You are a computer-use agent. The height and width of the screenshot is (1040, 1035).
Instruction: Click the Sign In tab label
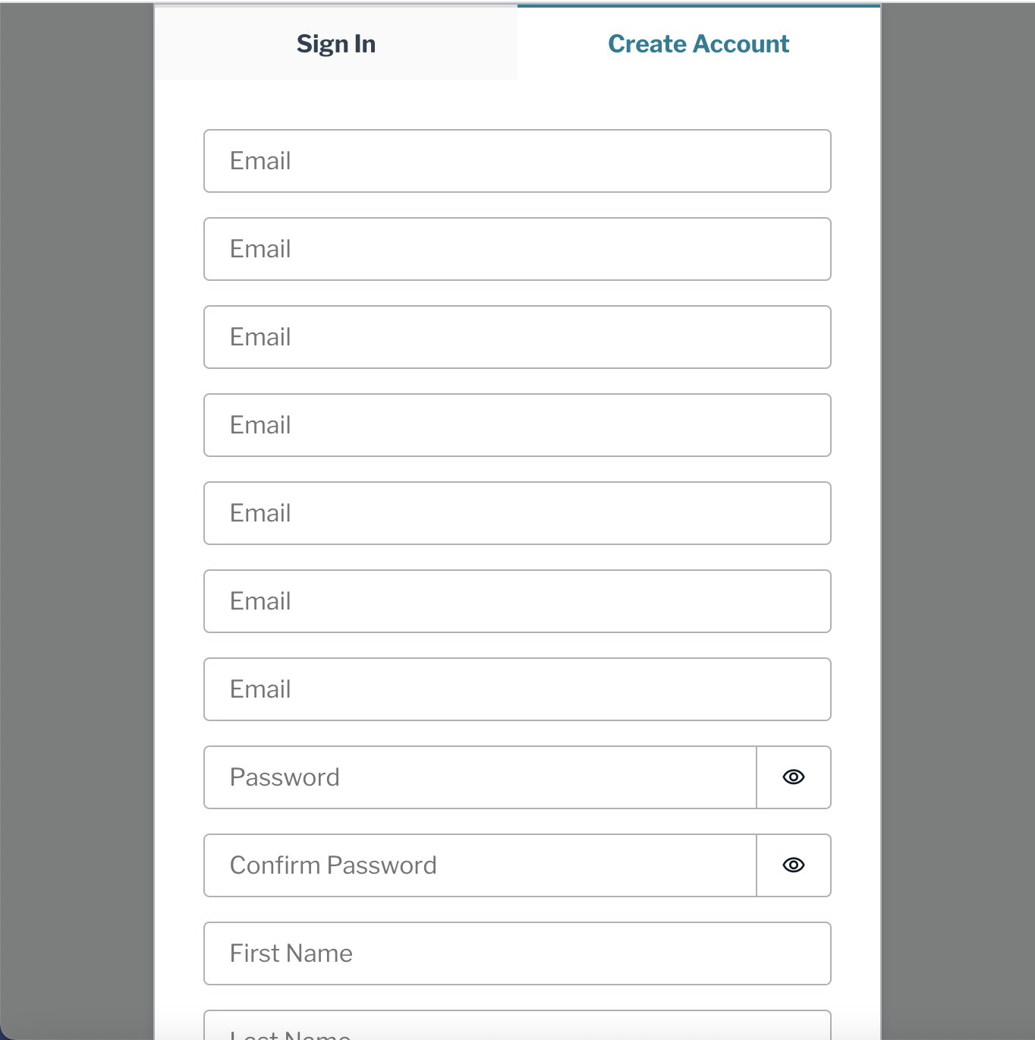point(335,43)
